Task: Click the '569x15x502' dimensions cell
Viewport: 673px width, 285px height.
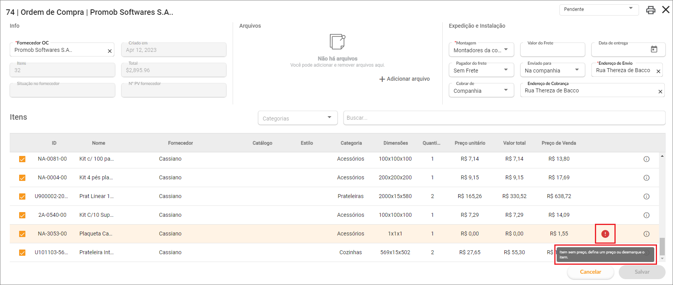Action: pos(395,253)
